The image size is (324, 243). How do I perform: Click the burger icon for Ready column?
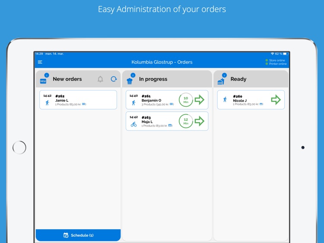point(221,81)
